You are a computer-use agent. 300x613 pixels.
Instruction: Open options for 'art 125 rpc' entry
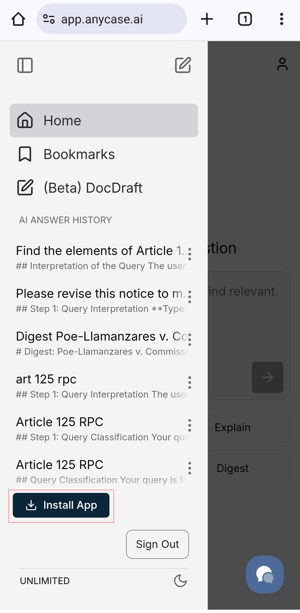190,383
